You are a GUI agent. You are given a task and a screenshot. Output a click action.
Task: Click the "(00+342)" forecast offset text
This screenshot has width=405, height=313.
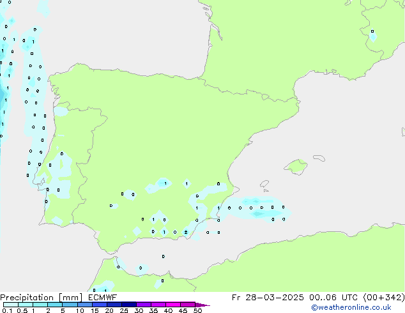[384, 298]
